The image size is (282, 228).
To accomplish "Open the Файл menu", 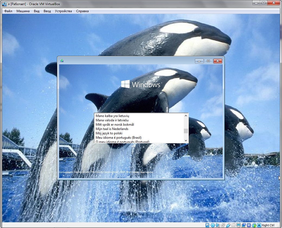I will pos(8,11).
